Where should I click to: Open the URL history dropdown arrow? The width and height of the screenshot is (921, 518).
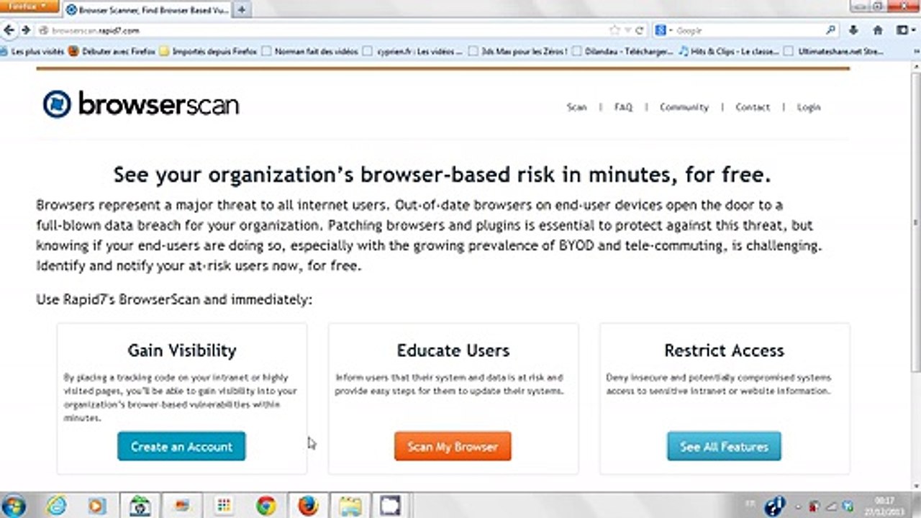[x=627, y=30]
